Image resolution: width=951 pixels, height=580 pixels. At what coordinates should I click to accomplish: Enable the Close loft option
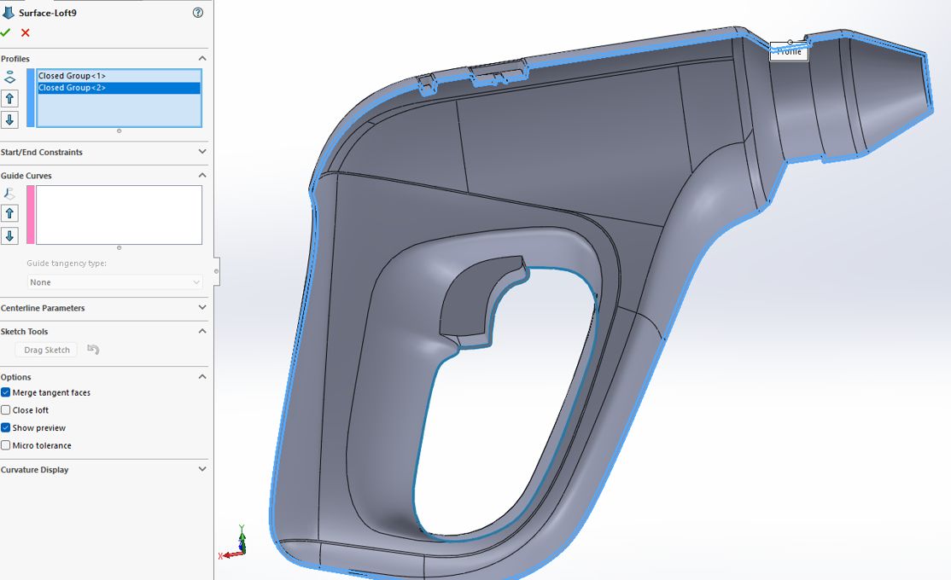[6, 410]
